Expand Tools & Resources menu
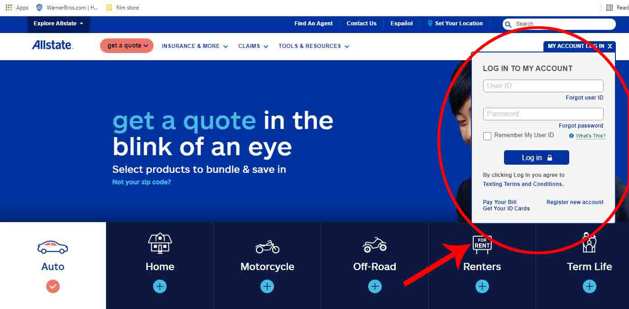 (x=314, y=46)
